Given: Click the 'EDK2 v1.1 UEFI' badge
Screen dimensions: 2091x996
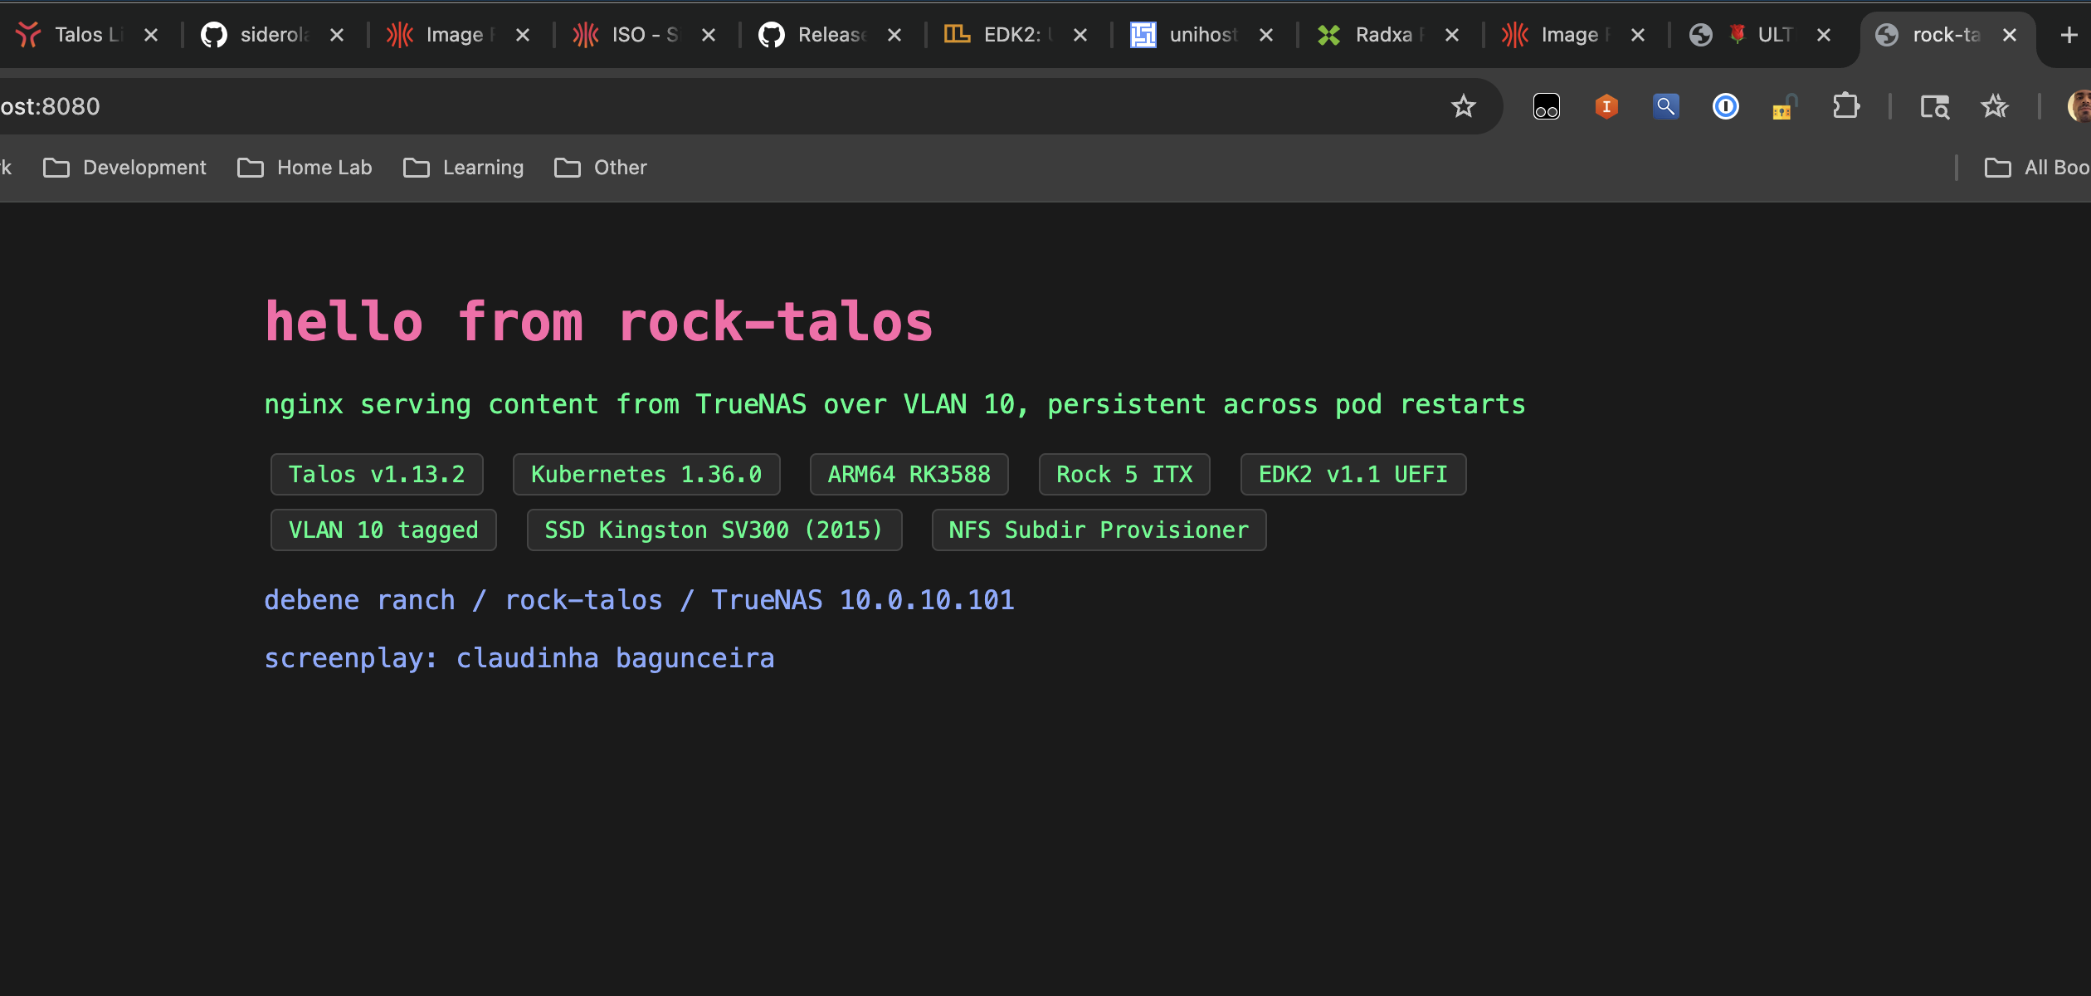Looking at the screenshot, I should click(x=1353, y=474).
